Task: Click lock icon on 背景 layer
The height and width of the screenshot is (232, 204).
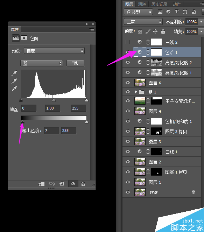Action: [194, 192]
